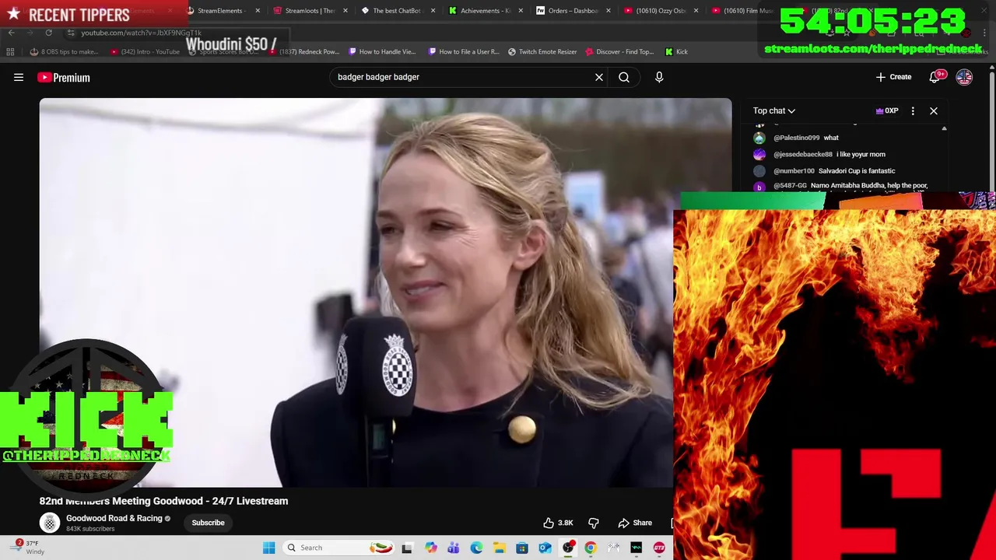Switch to The best ChatBot tab

click(397, 11)
